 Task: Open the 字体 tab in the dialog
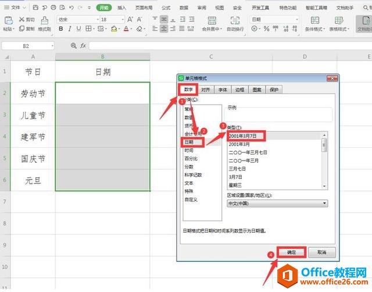223,90
